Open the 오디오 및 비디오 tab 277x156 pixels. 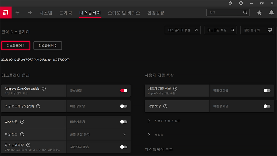pyautogui.click(x=124, y=13)
